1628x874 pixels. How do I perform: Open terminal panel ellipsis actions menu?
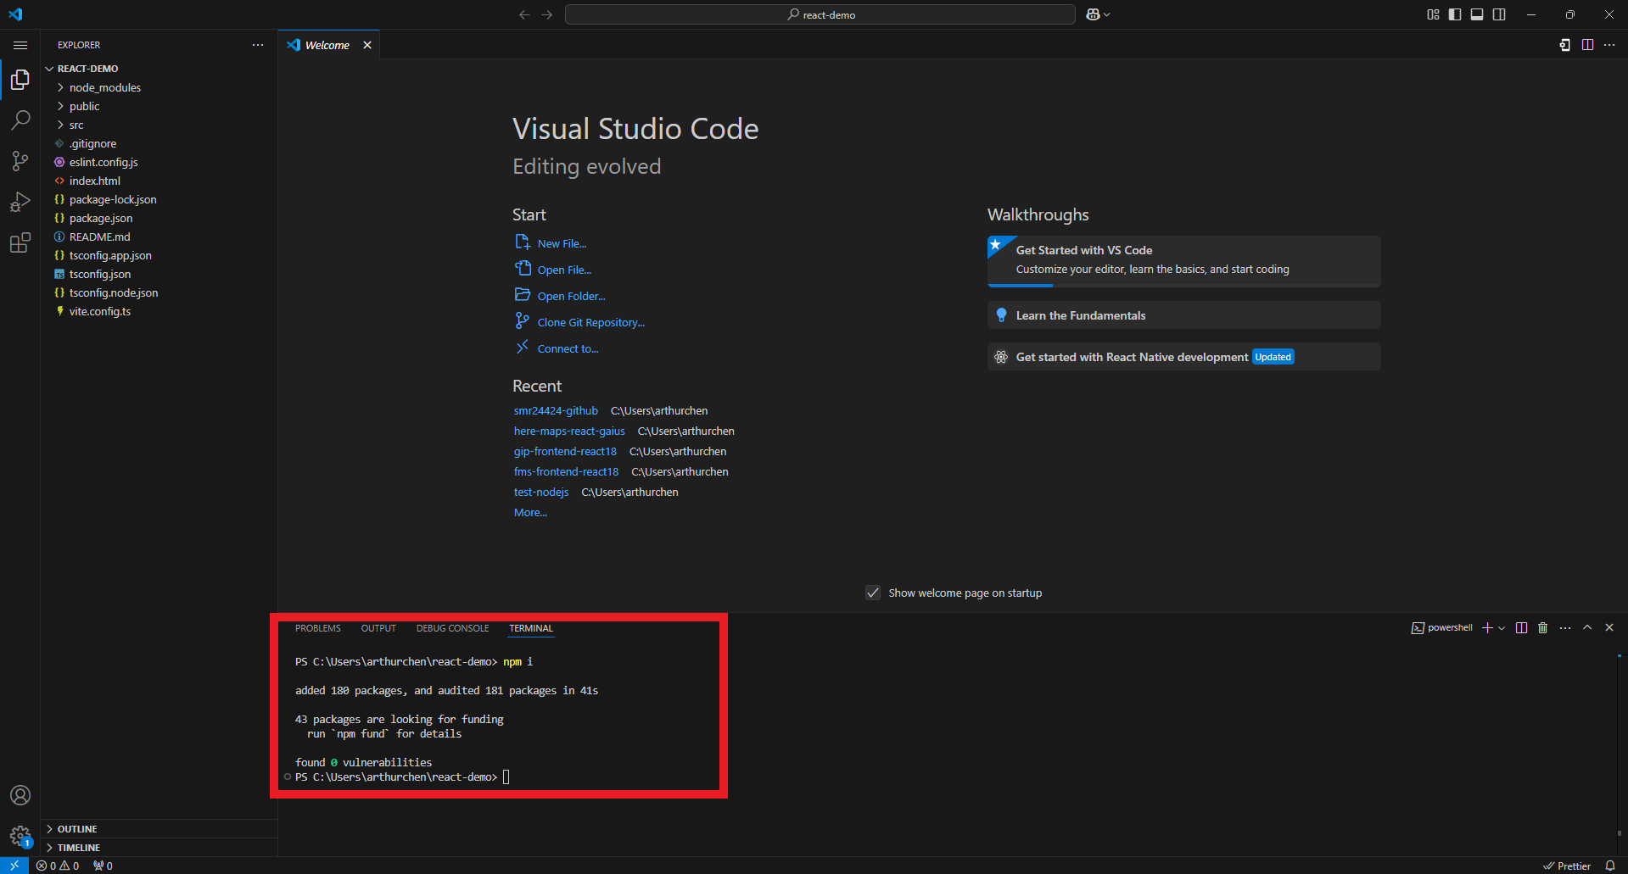click(1565, 628)
